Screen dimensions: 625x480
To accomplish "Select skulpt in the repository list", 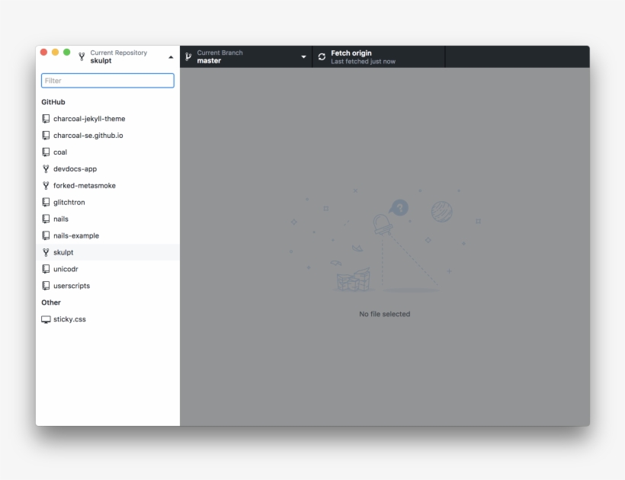I will tap(107, 252).
